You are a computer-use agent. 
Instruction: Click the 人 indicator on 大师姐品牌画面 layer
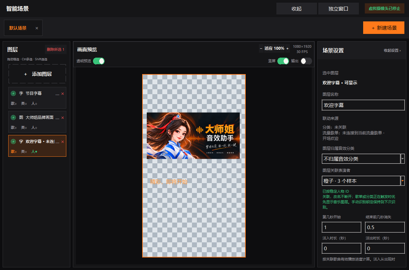(34, 127)
